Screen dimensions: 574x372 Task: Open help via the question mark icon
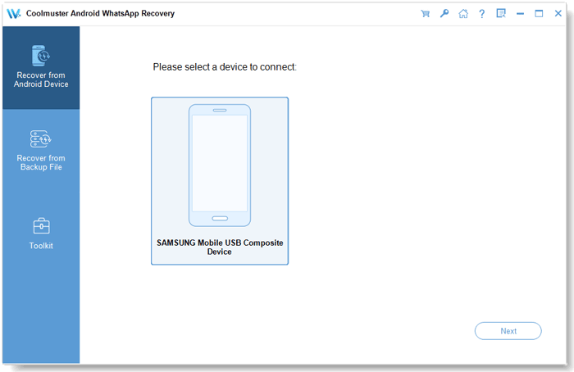[x=482, y=14]
